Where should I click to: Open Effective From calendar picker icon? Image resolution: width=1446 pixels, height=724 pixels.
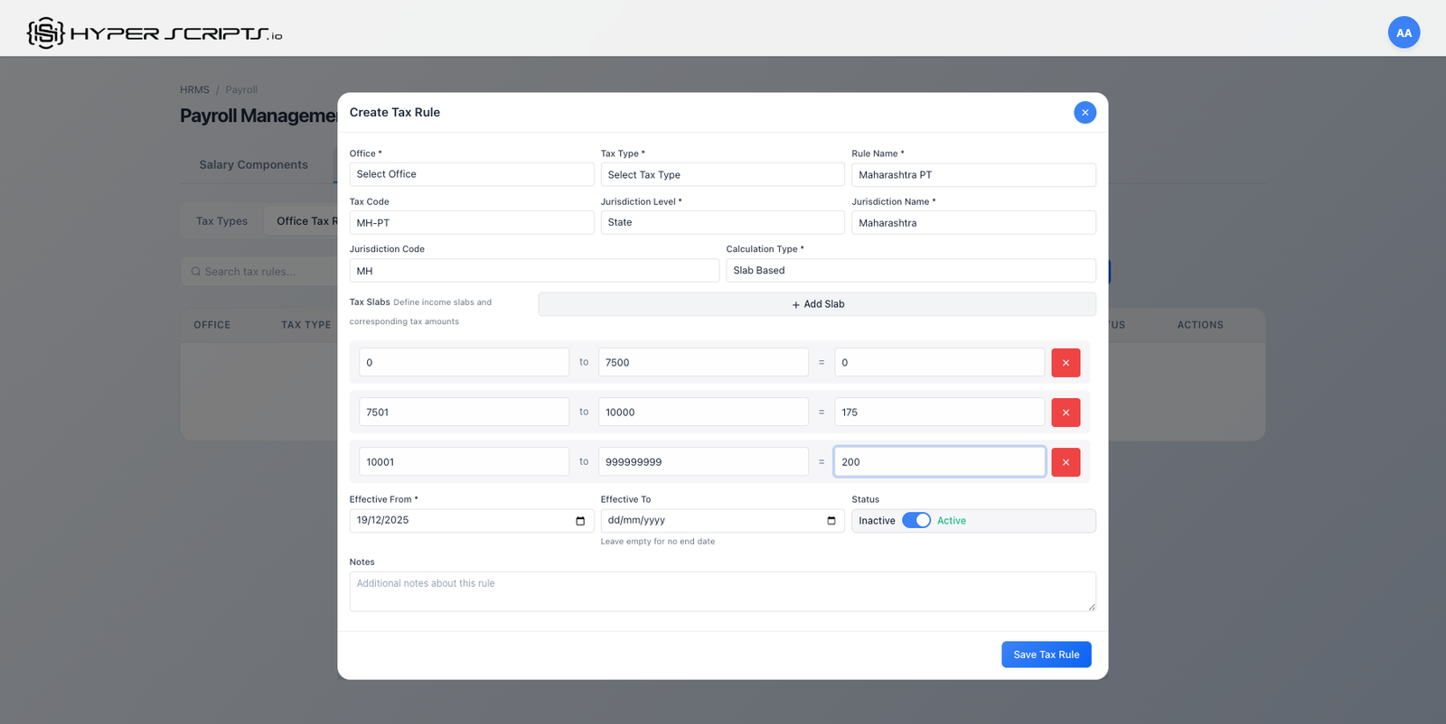[580, 521]
